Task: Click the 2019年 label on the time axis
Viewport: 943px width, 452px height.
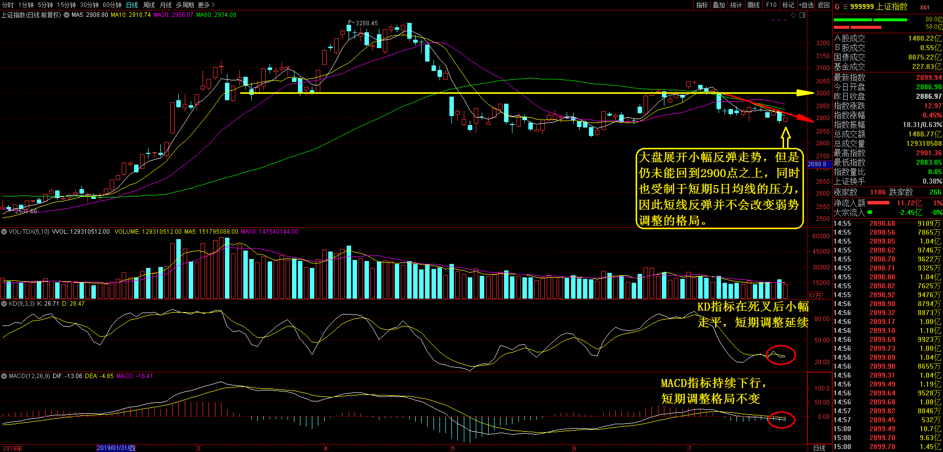Action: pyautogui.click(x=12, y=449)
